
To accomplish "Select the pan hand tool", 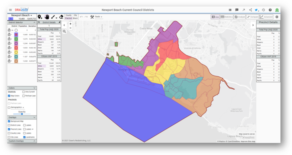I will (47, 17).
